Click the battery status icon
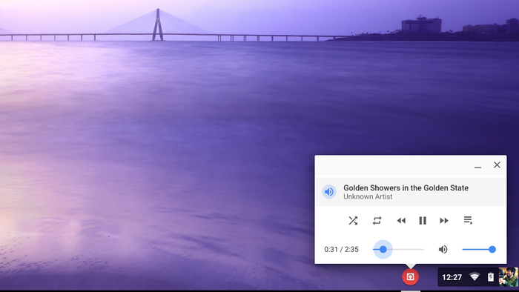The height and width of the screenshot is (292, 519). (x=491, y=276)
